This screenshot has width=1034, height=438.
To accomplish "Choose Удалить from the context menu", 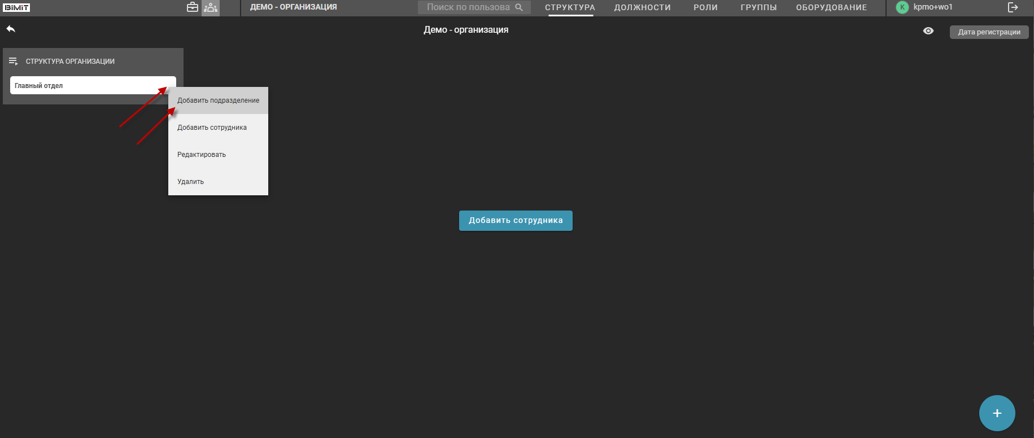I will point(191,182).
